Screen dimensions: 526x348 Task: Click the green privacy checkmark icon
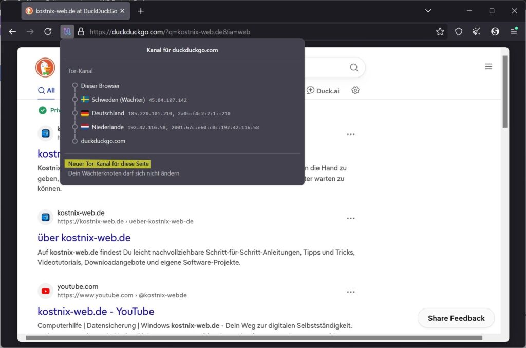[42, 110]
